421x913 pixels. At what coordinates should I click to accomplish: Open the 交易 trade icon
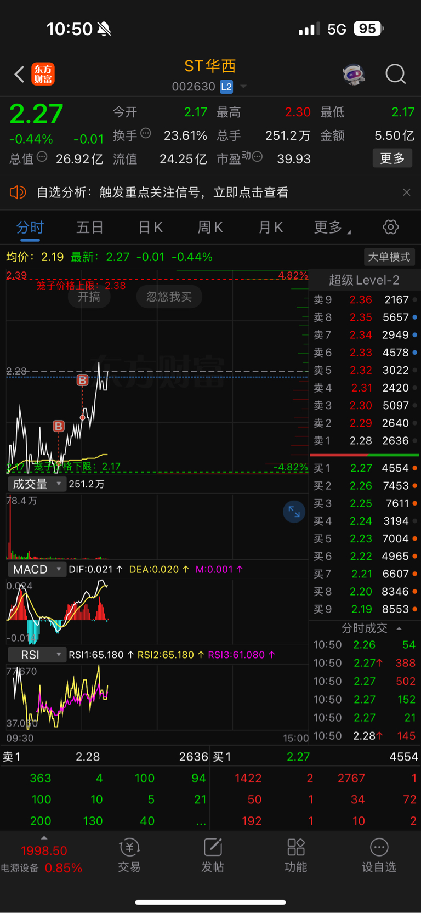(129, 855)
